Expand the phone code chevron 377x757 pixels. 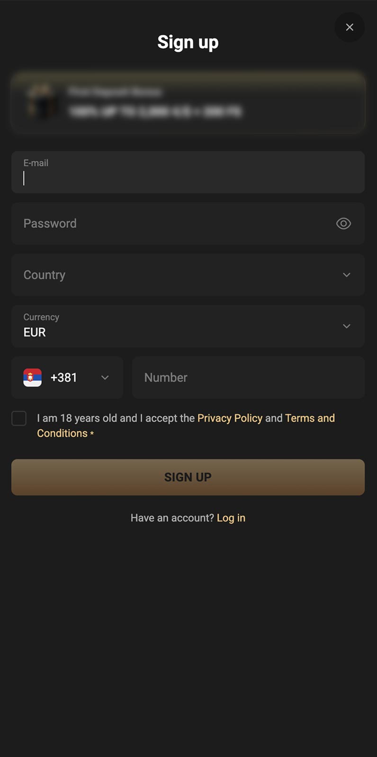(105, 378)
